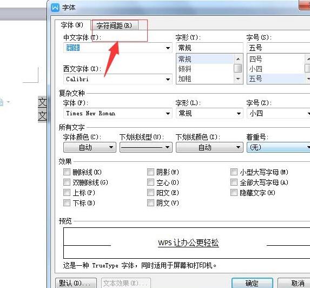
Task: Click the WPS logo icon in title bar
Action: tap(55, 8)
